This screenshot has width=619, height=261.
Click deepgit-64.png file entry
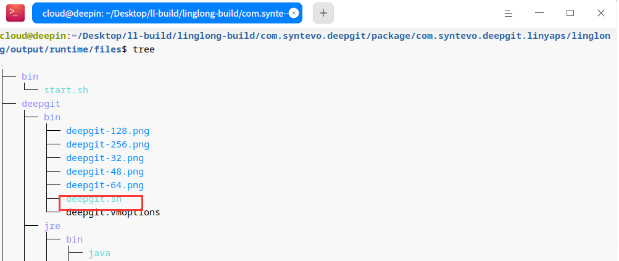point(105,185)
